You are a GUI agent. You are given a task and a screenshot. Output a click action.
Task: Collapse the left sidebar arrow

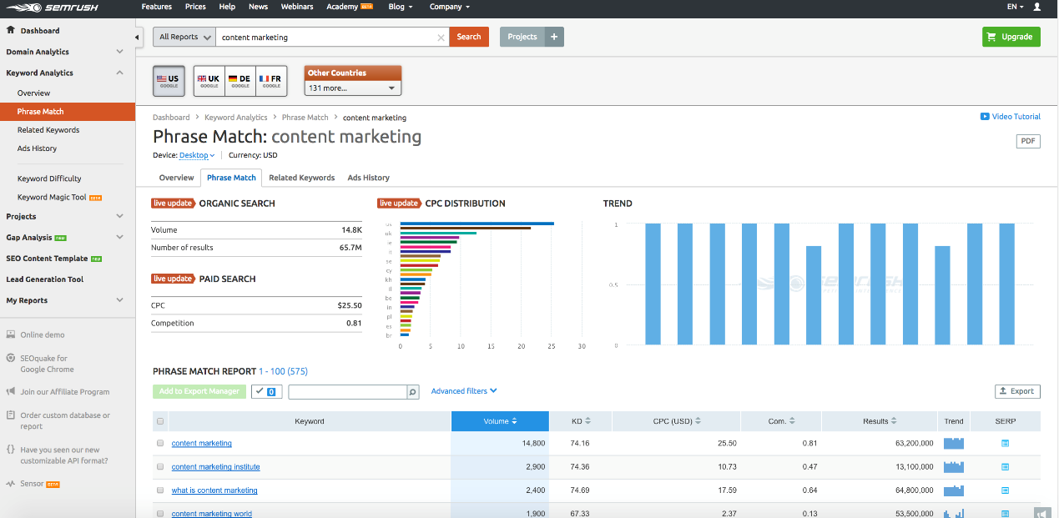click(x=138, y=38)
